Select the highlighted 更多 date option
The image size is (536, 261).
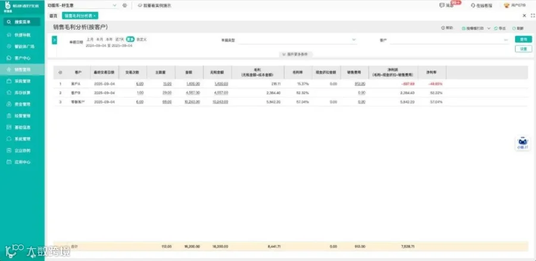click(130, 40)
